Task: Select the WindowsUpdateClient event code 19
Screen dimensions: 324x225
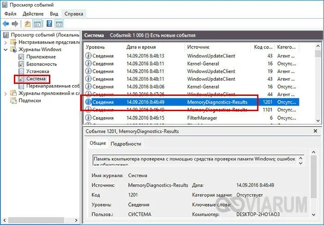Action: click(x=192, y=71)
